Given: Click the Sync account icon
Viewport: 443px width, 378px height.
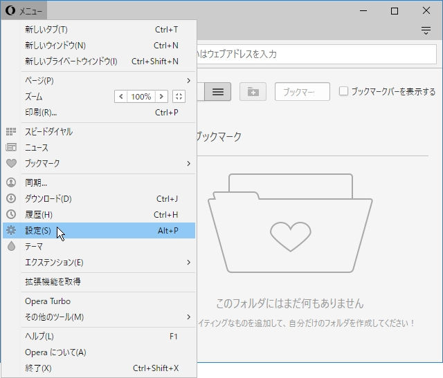Looking at the screenshot, I should pyautogui.click(x=11, y=182).
